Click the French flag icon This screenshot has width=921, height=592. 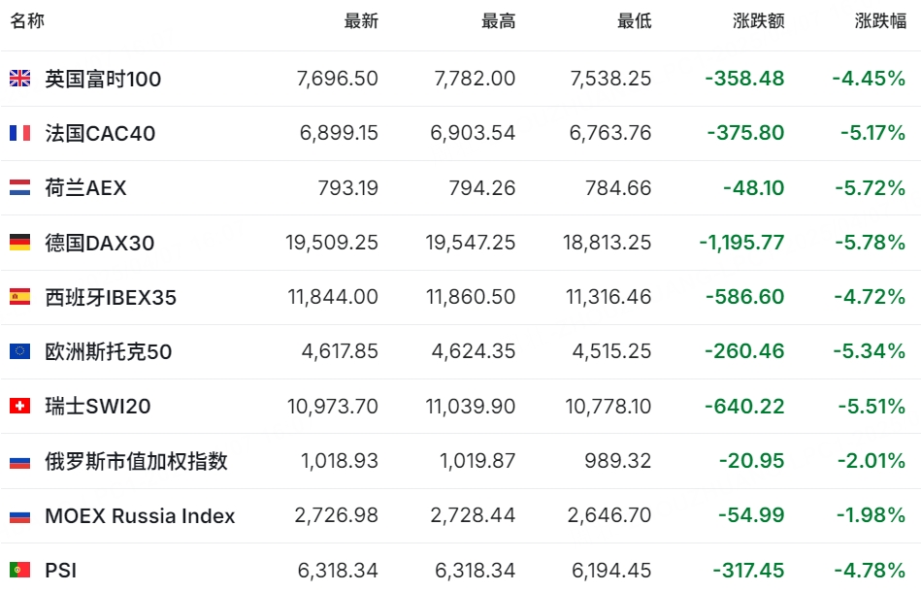[x=20, y=133]
